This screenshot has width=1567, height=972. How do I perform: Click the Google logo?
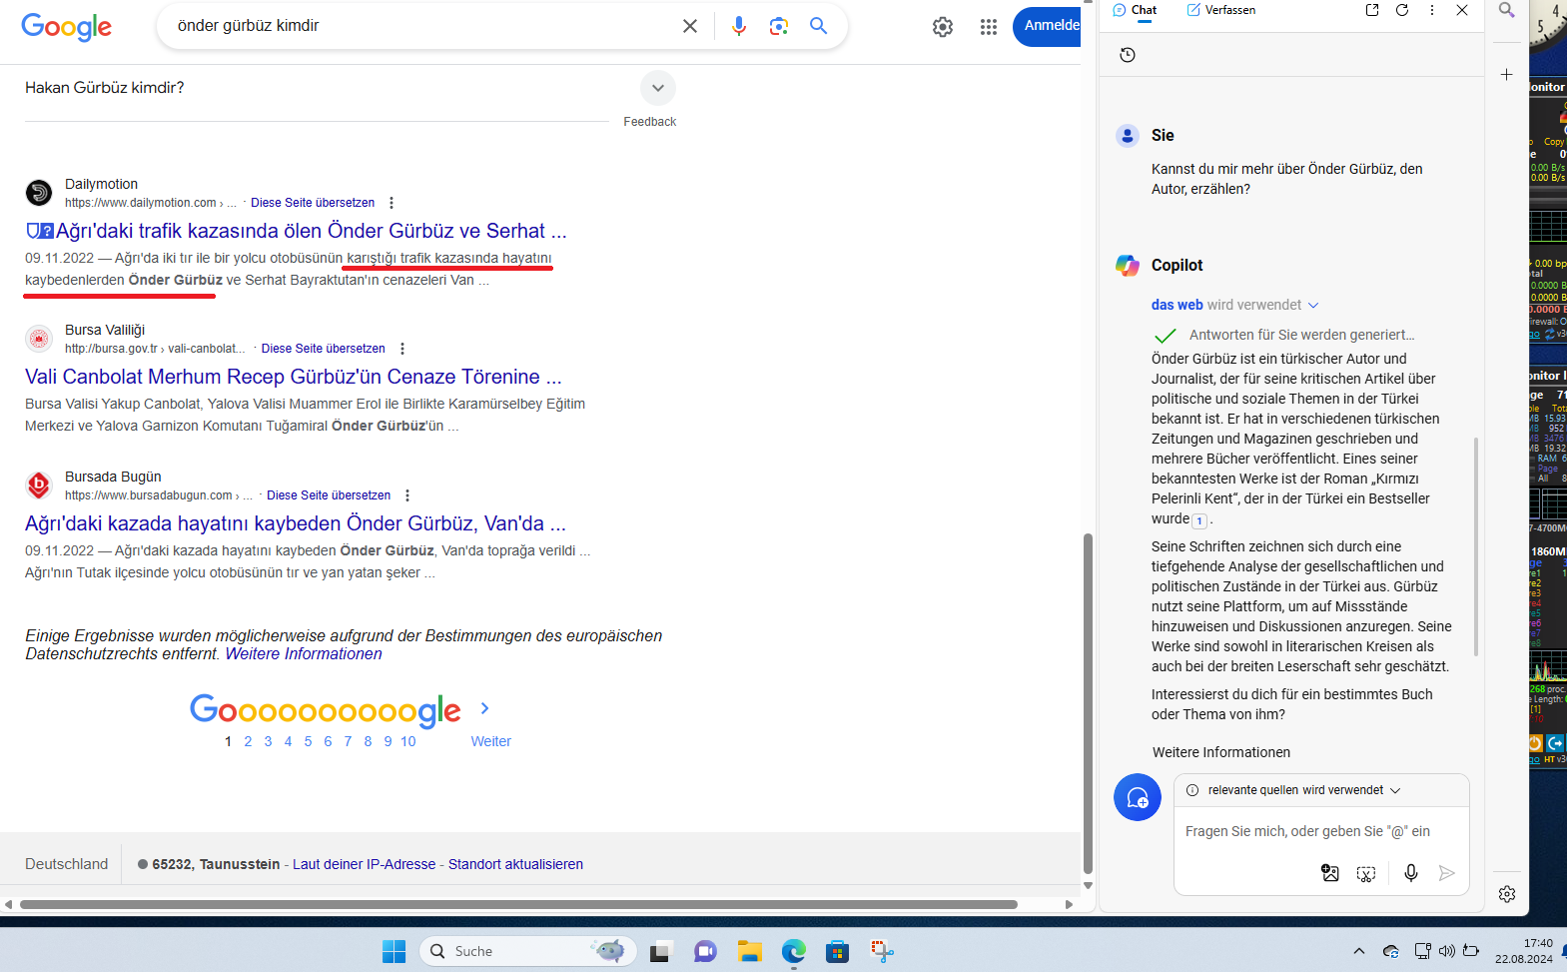click(67, 27)
